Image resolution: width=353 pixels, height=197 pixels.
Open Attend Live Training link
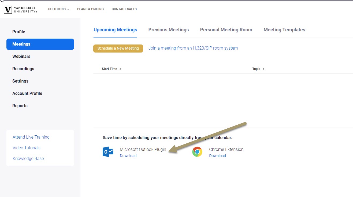click(31, 137)
